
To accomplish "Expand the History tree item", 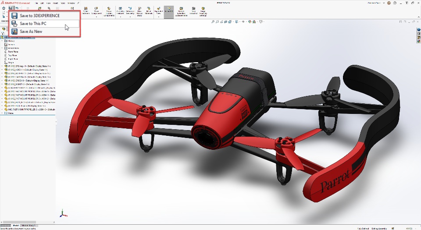I will tap(2, 41).
